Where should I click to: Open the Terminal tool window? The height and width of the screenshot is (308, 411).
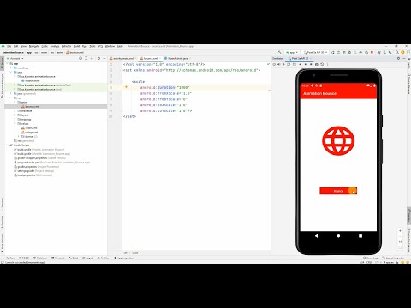point(58,258)
